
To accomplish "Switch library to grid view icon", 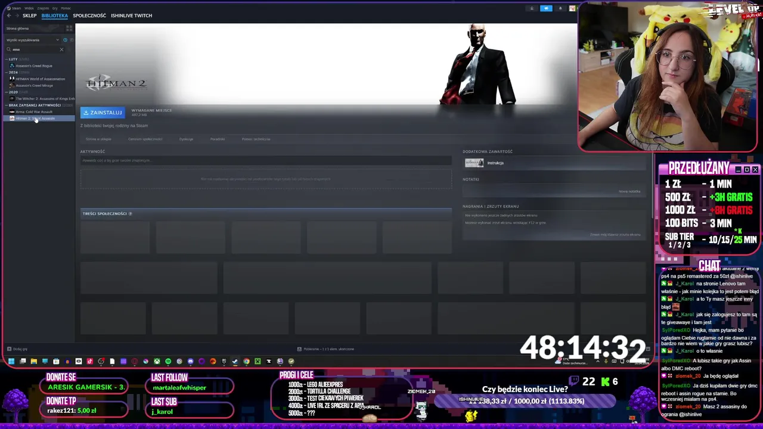I will (x=69, y=28).
